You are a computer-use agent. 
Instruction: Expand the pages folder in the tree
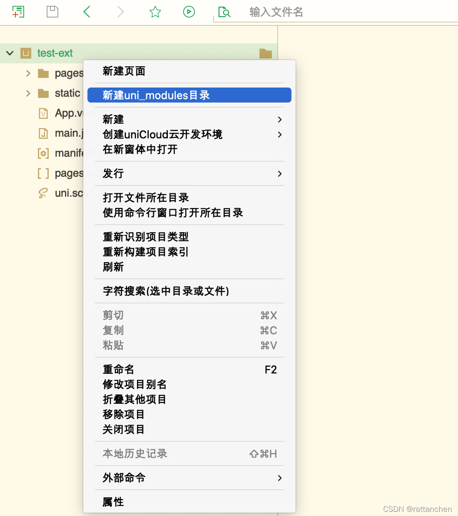[28, 73]
